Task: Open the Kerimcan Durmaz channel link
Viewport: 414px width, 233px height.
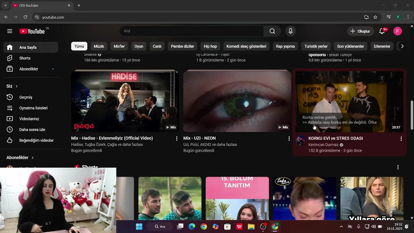Action: click(323, 145)
